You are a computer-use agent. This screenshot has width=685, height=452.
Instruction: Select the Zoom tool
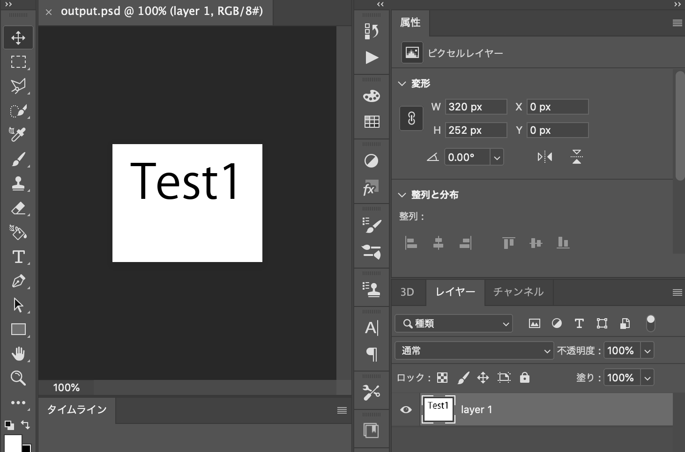click(18, 378)
